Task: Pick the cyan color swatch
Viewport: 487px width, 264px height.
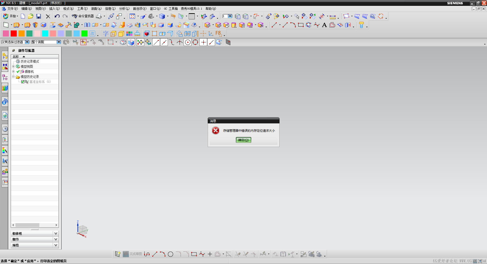Action: [x=45, y=34]
